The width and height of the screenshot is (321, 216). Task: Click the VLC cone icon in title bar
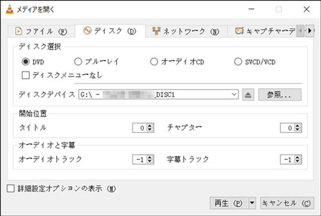point(9,9)
